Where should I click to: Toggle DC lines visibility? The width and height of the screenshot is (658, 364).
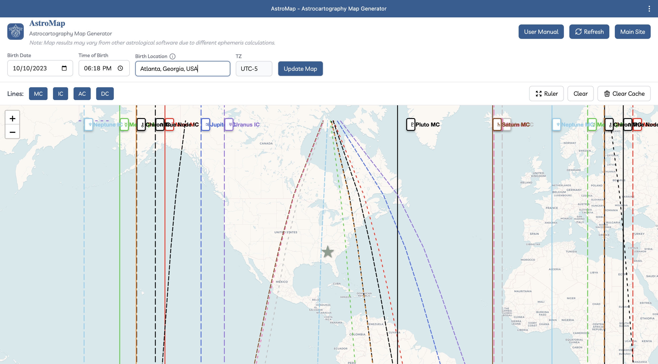coord(105,94)
